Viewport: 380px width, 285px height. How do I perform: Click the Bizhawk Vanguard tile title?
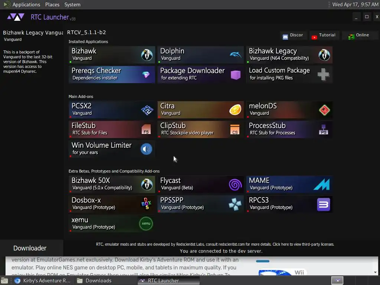coord(84,51)
